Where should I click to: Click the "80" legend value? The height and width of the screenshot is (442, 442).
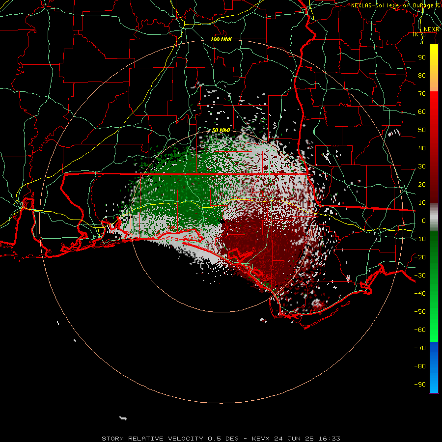[422, 76]
